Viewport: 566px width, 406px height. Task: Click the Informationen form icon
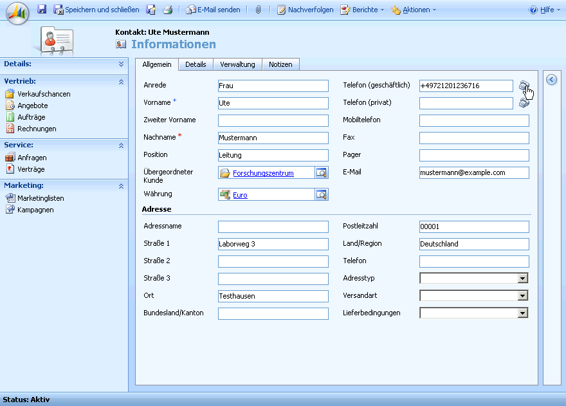coord(121,44)
